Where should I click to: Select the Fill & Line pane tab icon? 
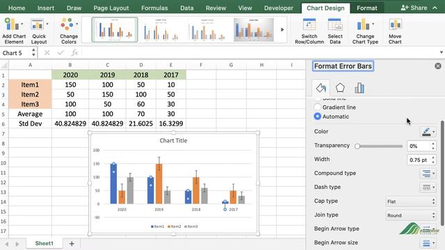click(x=321, y=88)
